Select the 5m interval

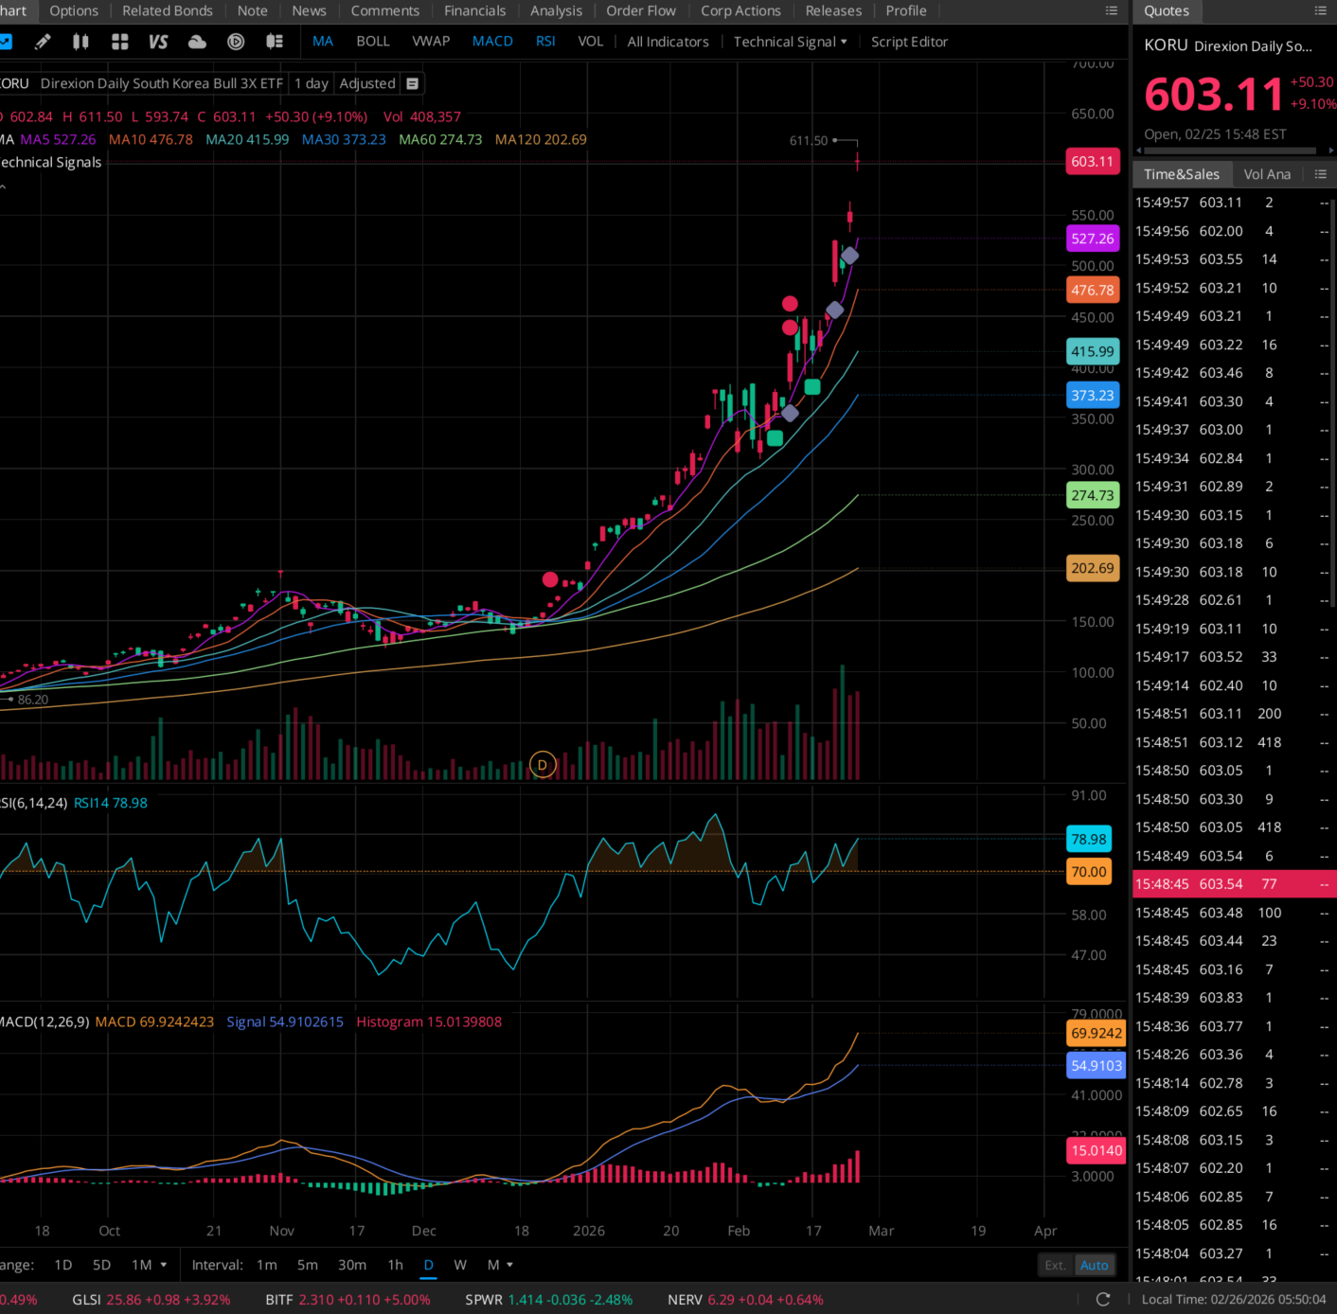point(308,1265)
